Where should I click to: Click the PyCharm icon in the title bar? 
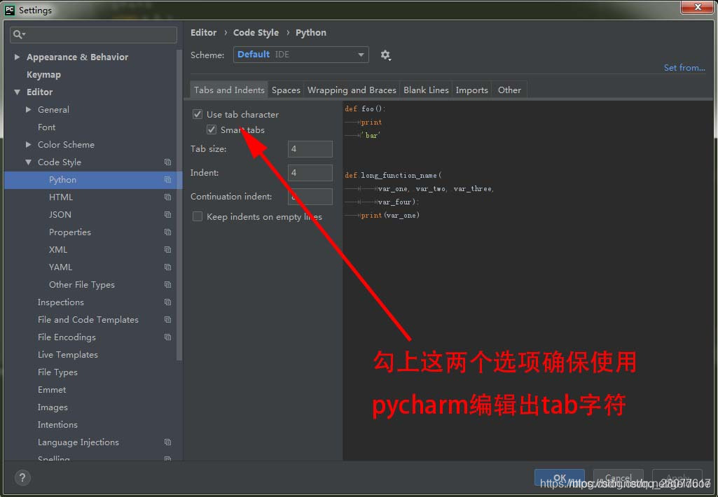pyautogui.click(x=9, y=10)
